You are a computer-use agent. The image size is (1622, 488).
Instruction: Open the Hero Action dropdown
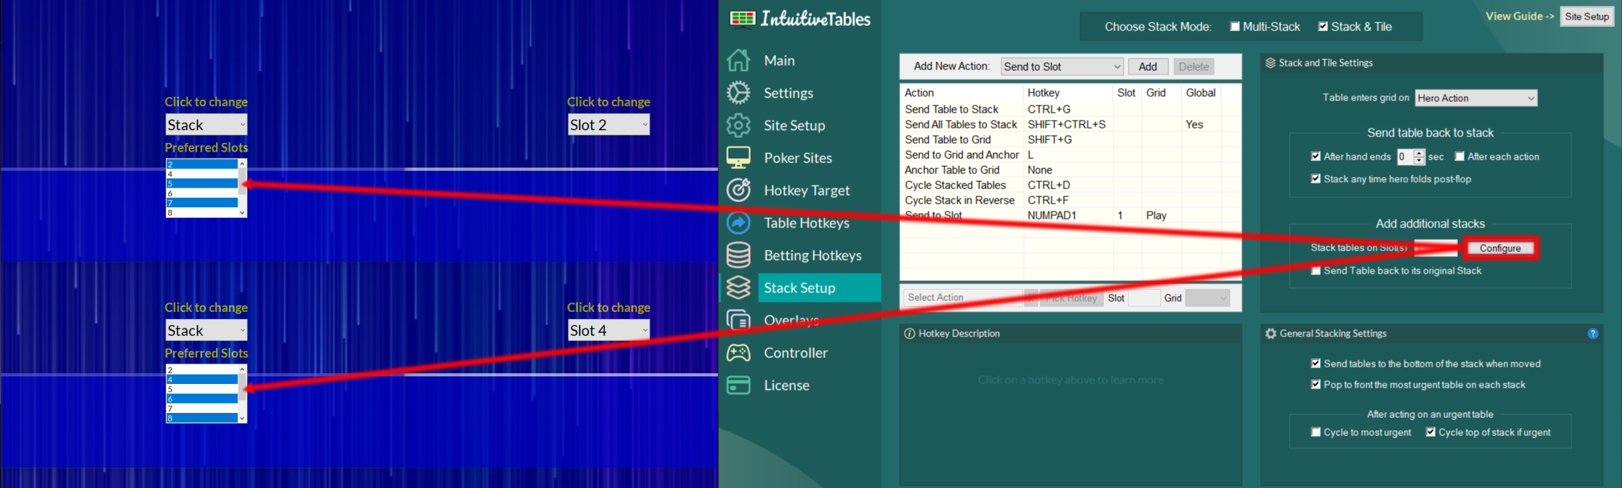[x=1476, y=98]
